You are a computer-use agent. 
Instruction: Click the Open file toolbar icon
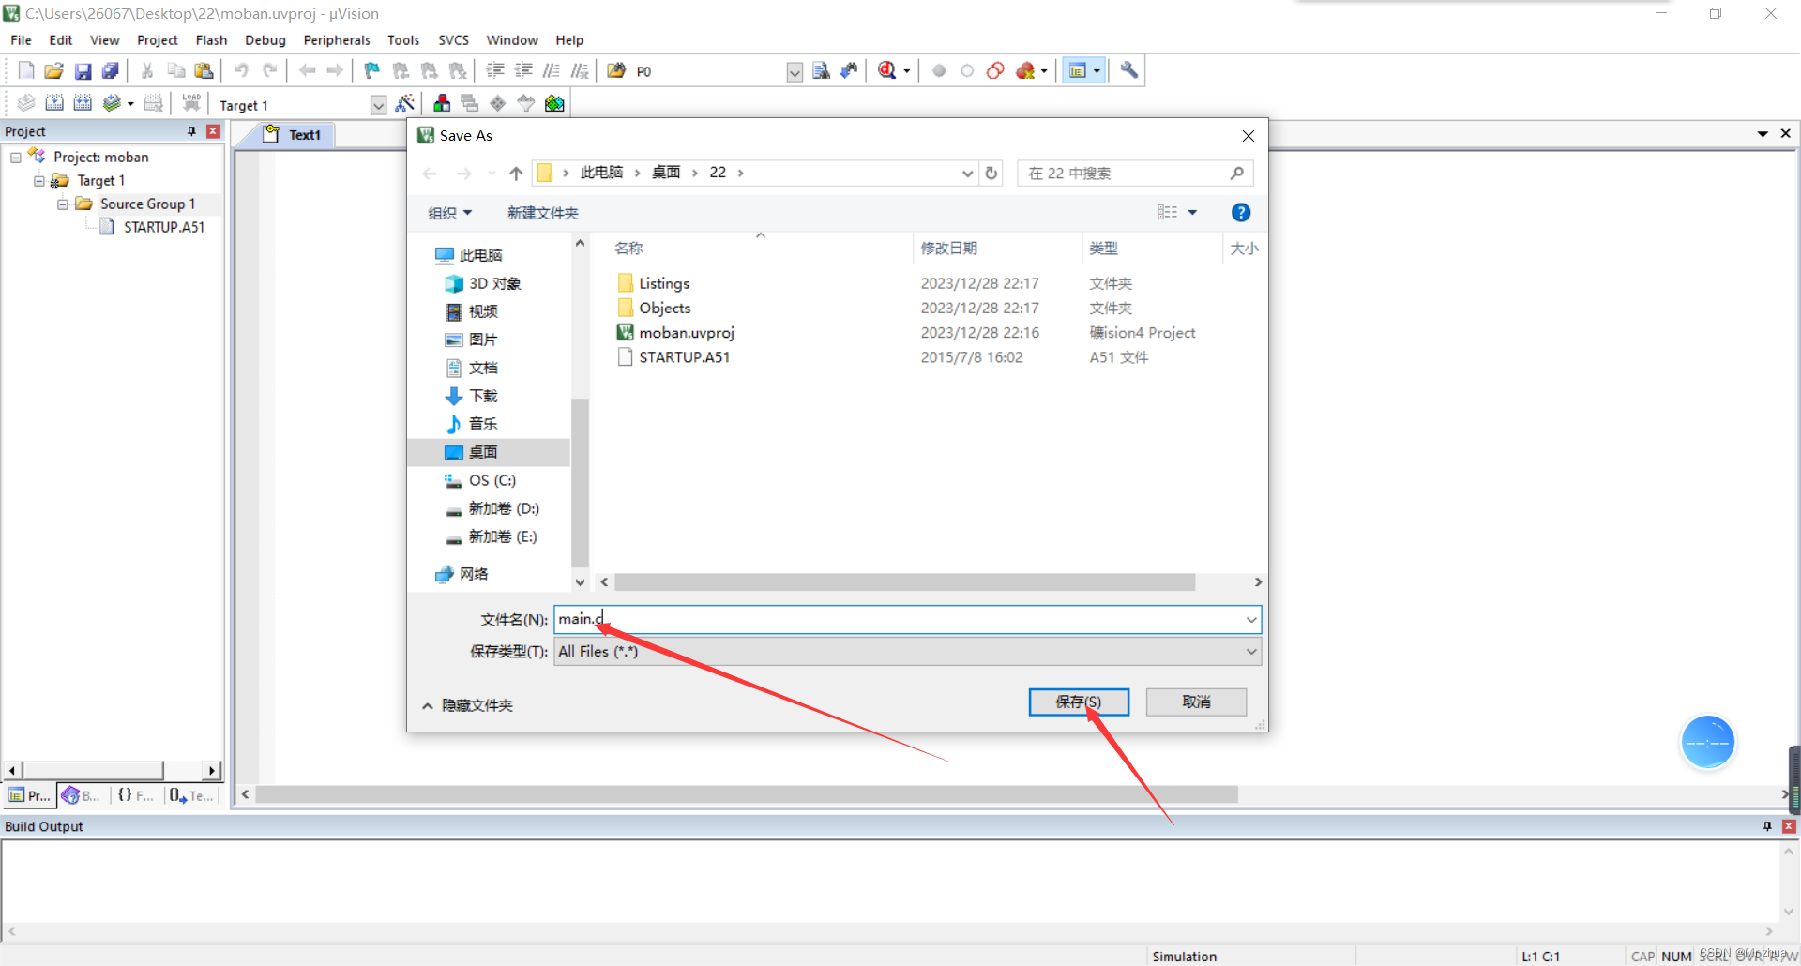pyautogui.click(x=54, y=70)
